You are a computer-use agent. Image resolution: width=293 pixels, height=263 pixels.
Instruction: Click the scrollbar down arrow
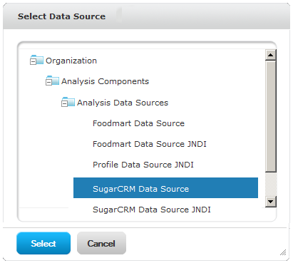pyautogui.click(x=271, y=202)
